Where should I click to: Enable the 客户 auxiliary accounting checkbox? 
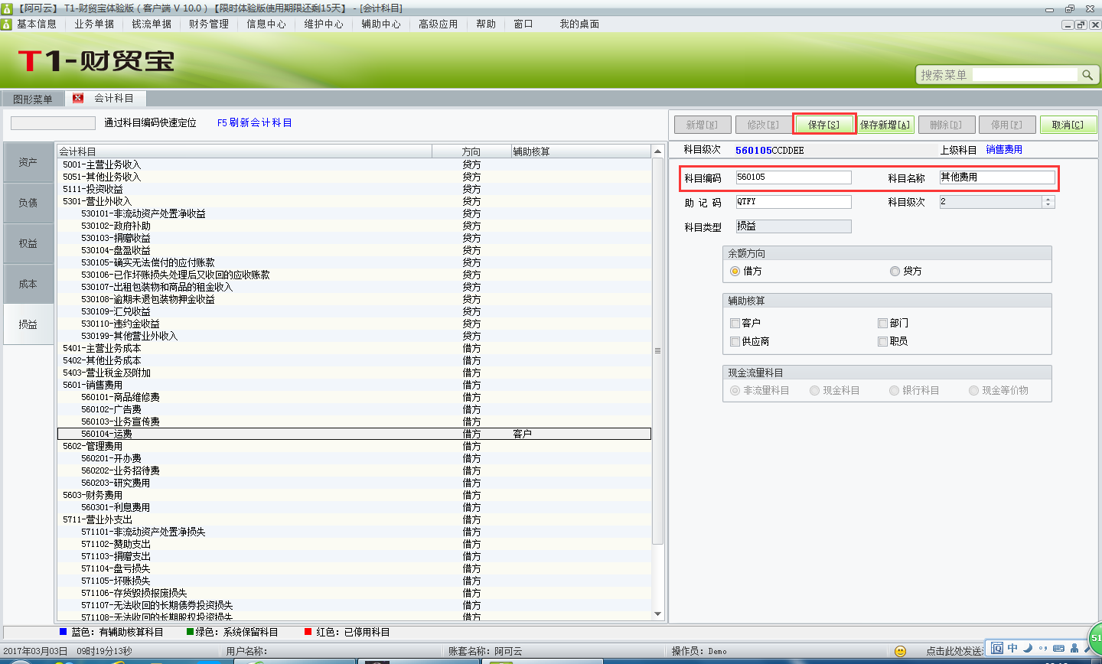(735, 323)
